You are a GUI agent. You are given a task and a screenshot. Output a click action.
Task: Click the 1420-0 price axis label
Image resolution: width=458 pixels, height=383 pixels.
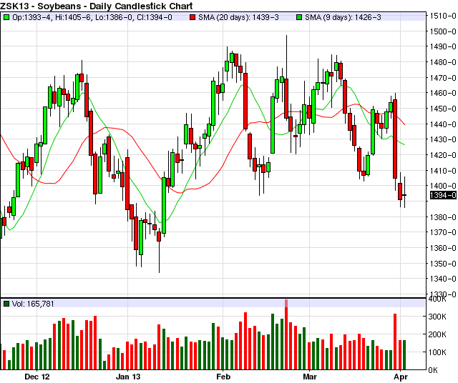(443, 155)
